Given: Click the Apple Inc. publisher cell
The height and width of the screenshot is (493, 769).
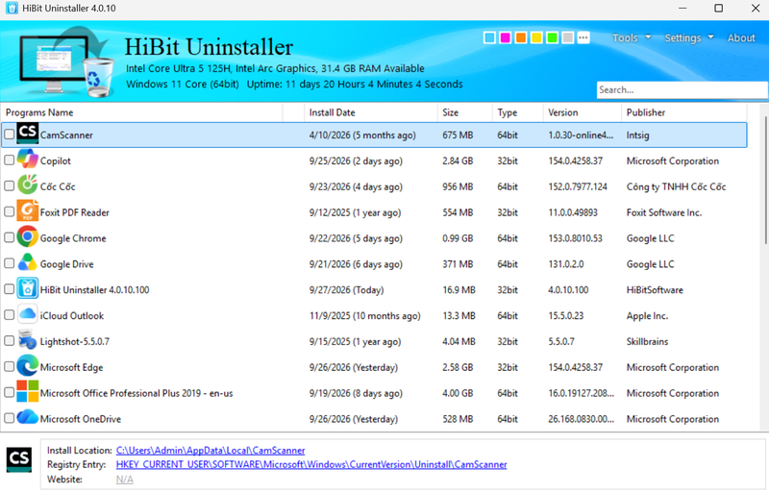Looking at the screenshot, I should click(x=647, y=316).
